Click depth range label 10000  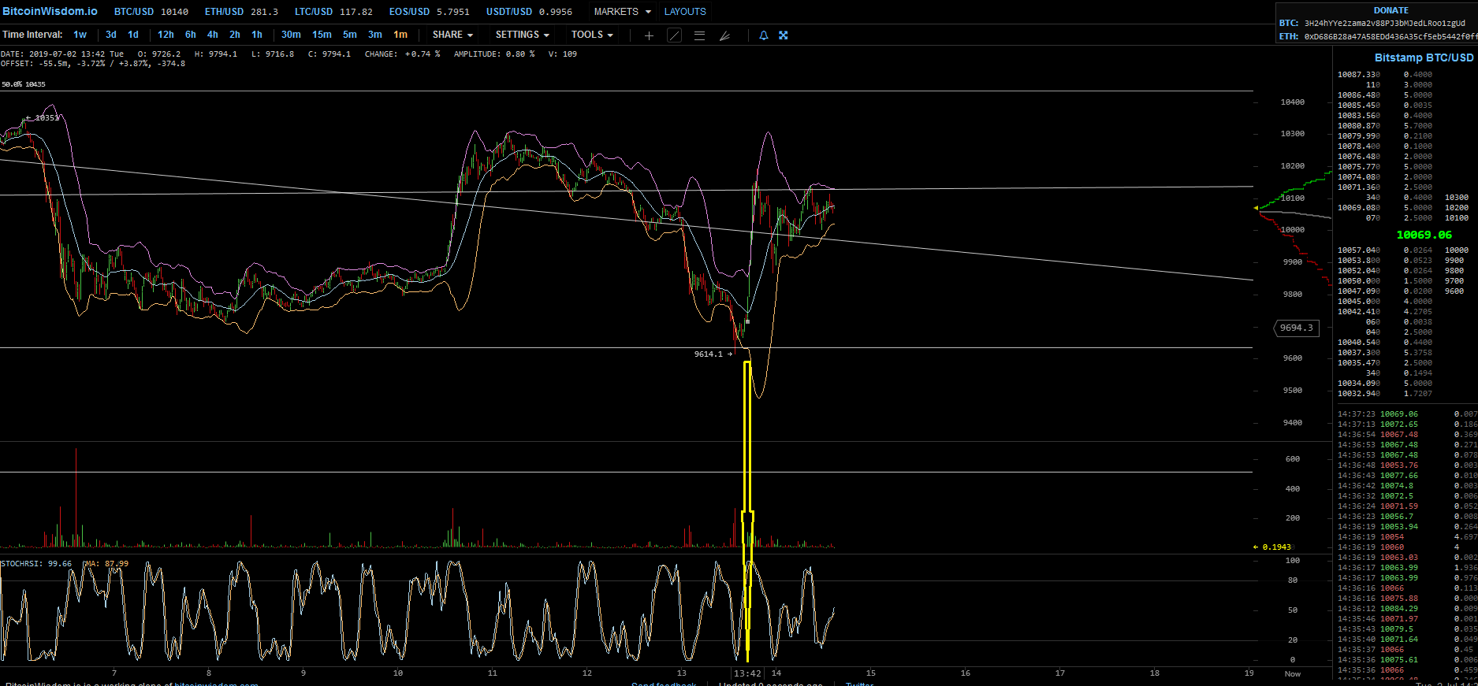point(1456,250)
